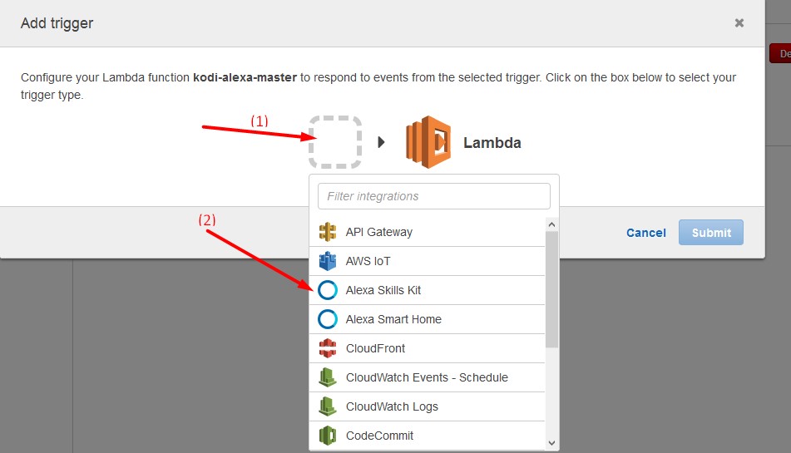Click the Alexa Smart Home ring icon
791x453 pixels.
pyautogui.click(x=328, y=319)
